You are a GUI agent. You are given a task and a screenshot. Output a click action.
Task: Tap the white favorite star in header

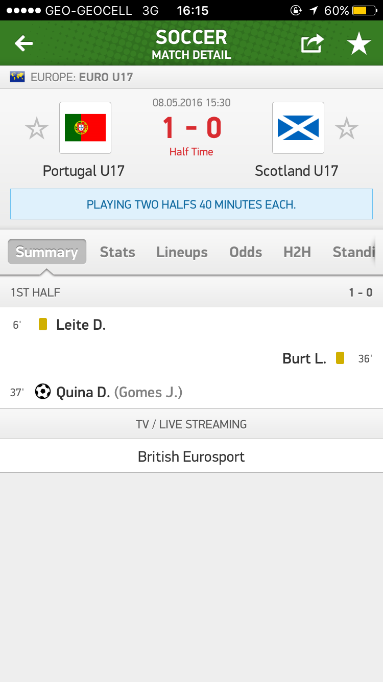[x=359, y=44]
